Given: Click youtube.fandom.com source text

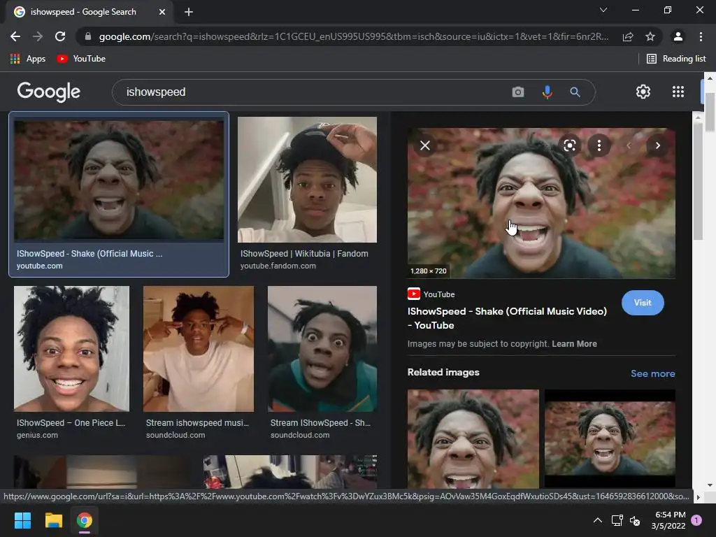Looking at the screenshot, I should (278, 266).
